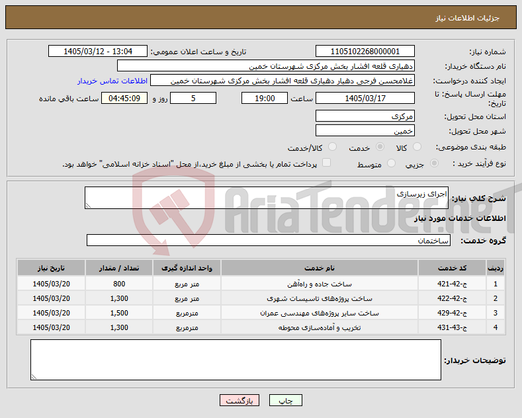Image resolution: width=522 pixels, height=418 pixels.
Task: Click the request creator name field
Action: tap(283, 81)
